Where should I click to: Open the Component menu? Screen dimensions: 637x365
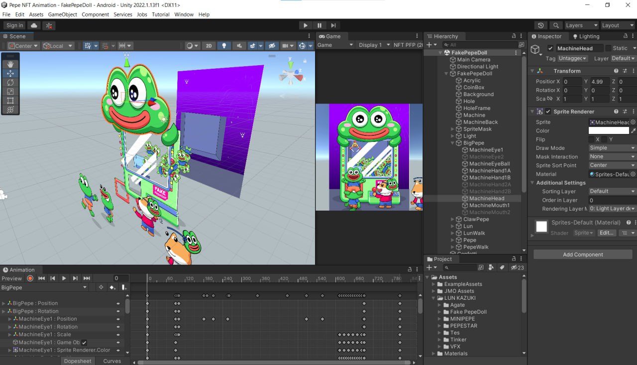[95, 14]
